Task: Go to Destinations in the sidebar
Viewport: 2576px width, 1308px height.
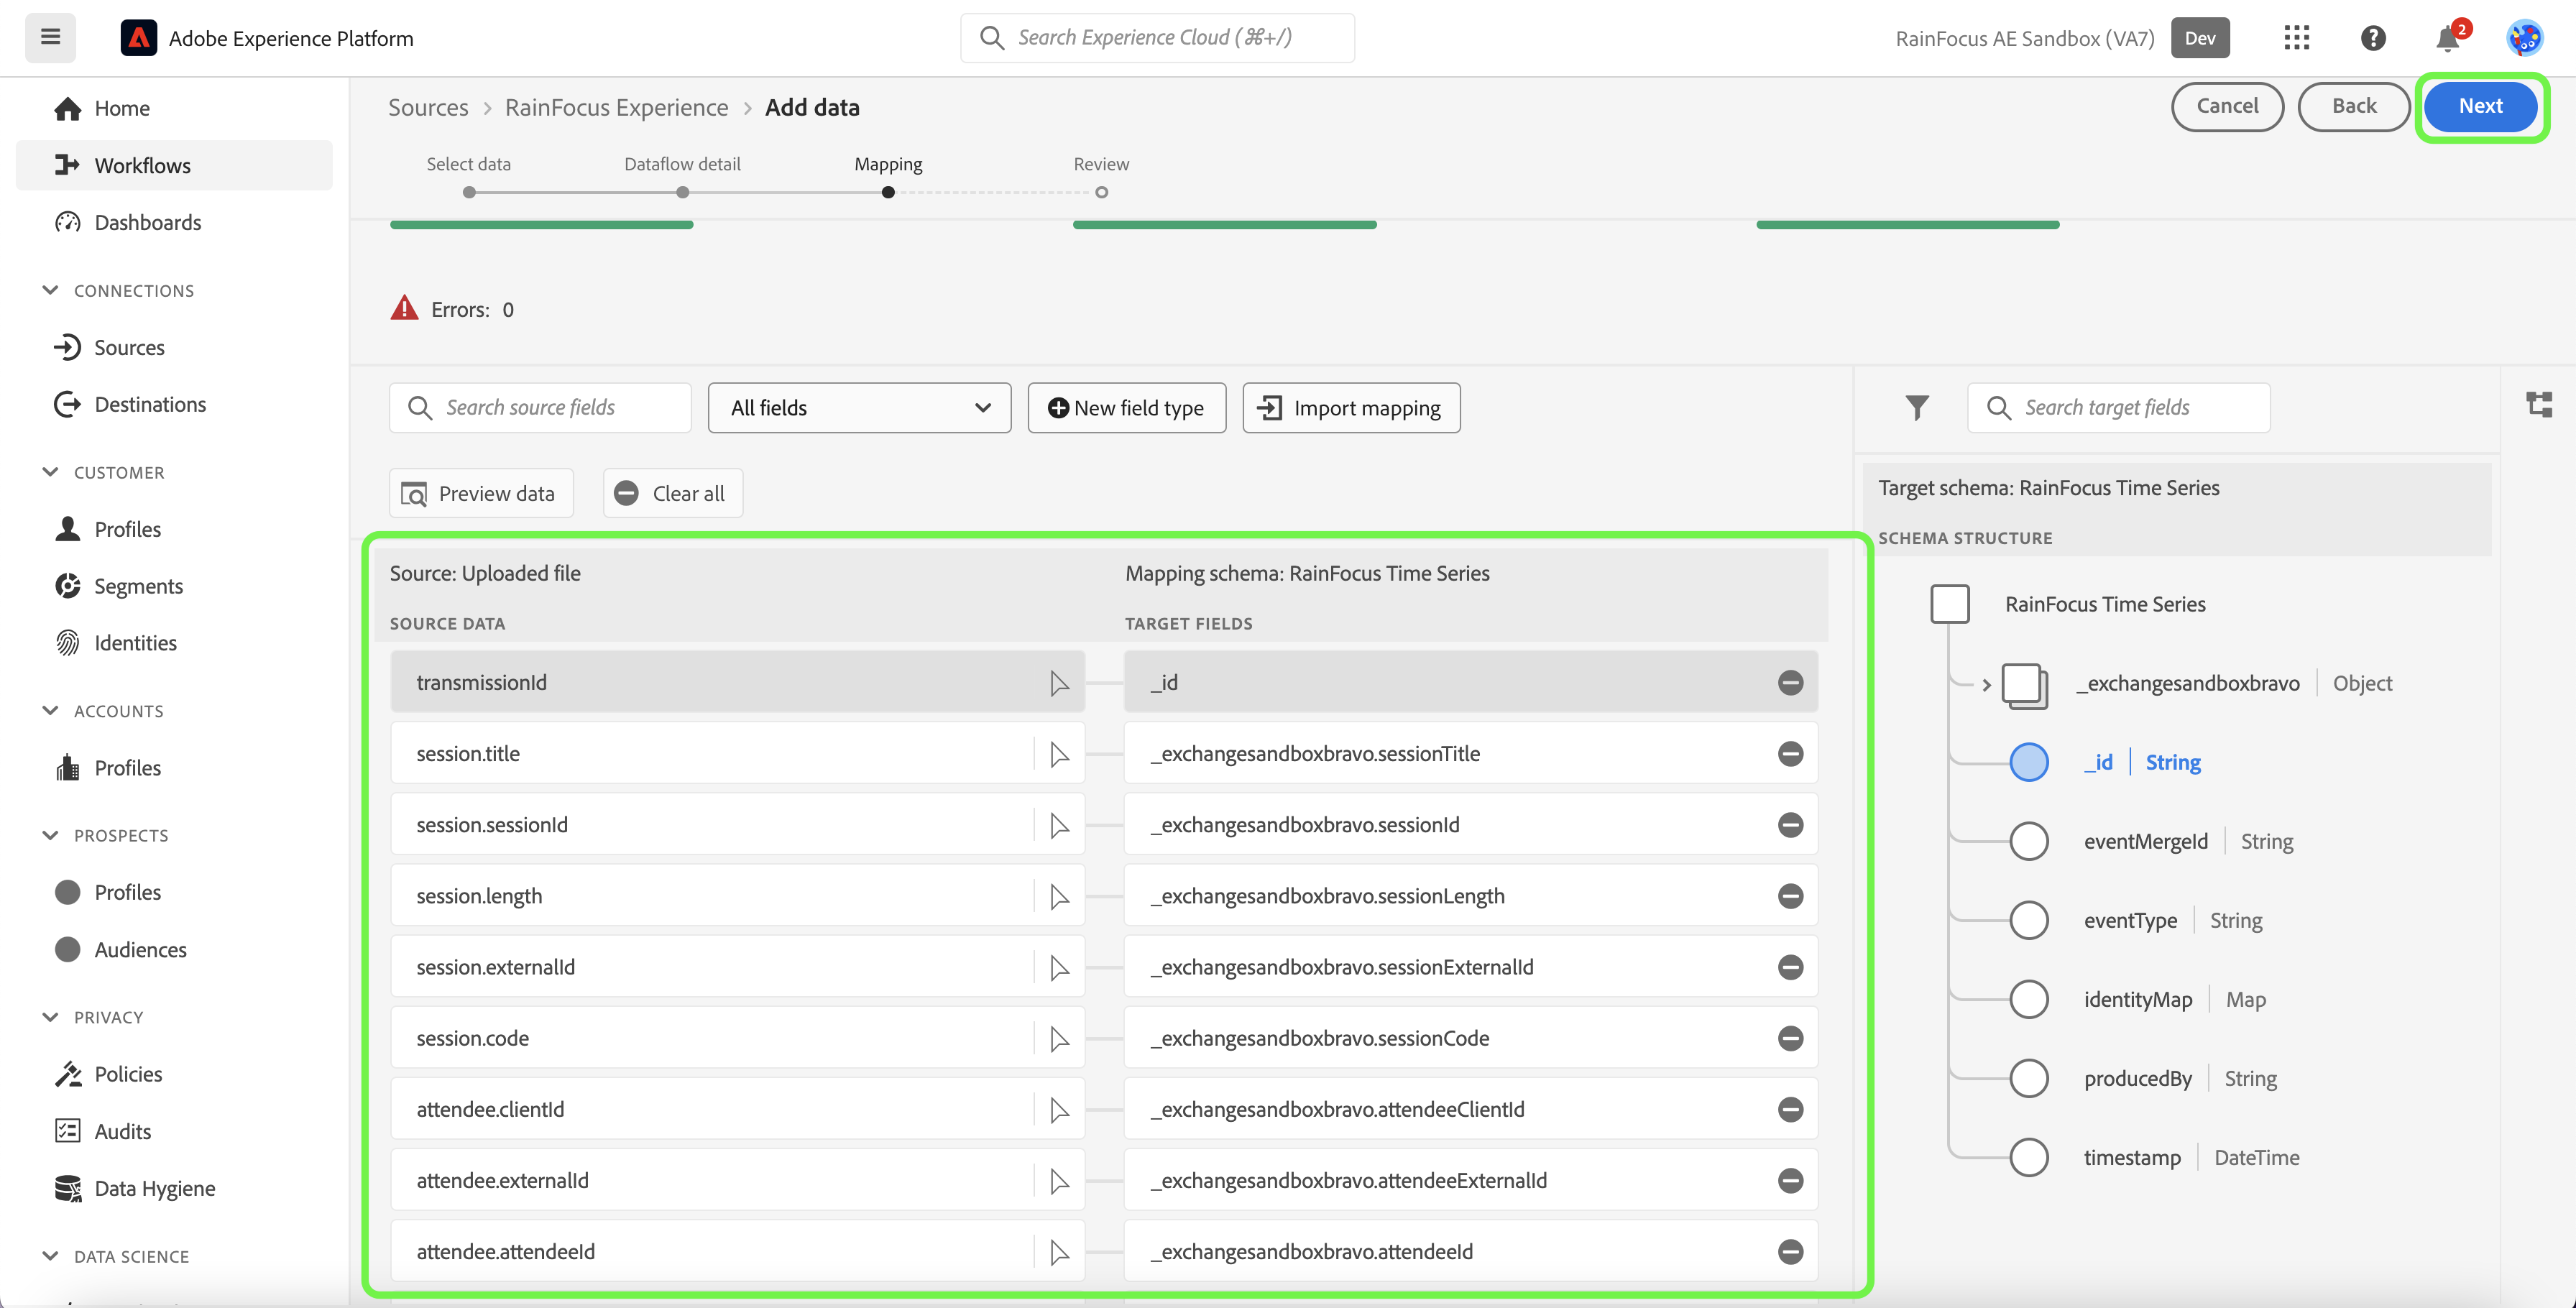Action: click(x=150, y=404)
